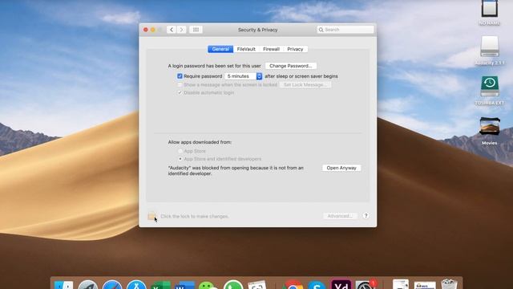Open the NO NAME drive on desktop
Image resolution: width=513 pixels, height=289 pixels.
pyautogui.click(x=490, y=13)
